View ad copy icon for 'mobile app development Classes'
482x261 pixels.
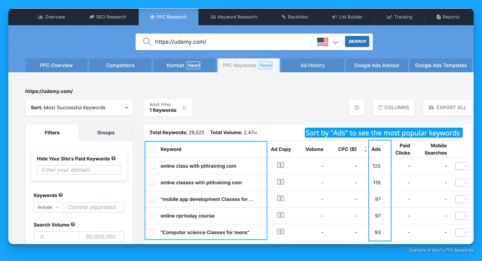[280, 198]
